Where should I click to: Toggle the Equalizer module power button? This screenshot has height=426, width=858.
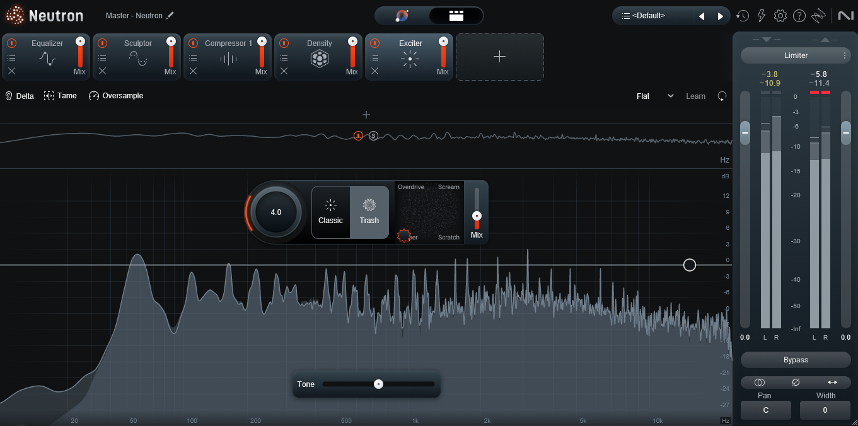pyautogui.click(x=11, y=43)
